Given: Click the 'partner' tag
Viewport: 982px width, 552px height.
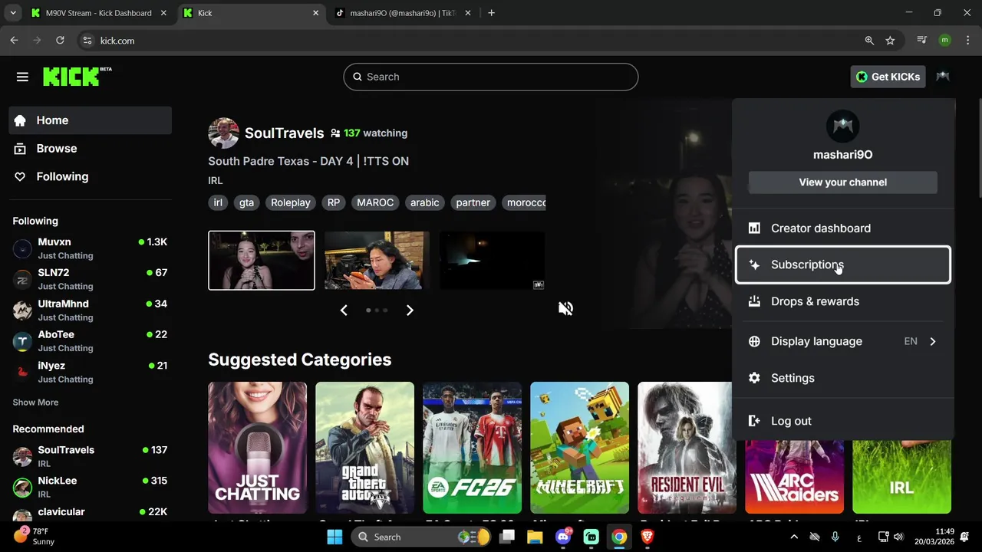Looking at the screenshot, I should pos(473,202).
